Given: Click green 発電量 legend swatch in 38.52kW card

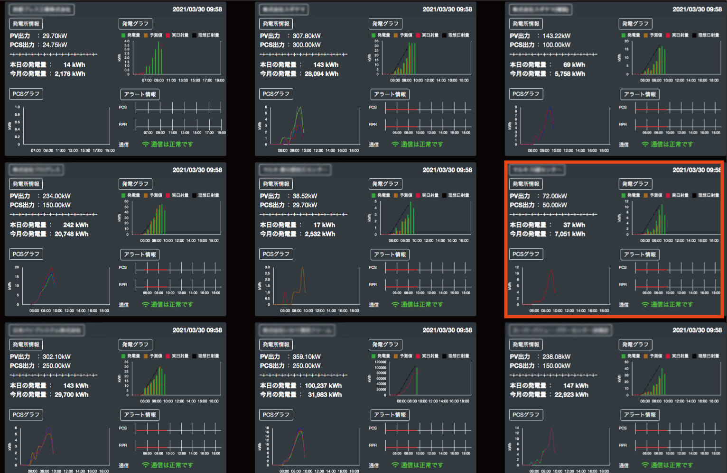Looking at the screenshot, I should coord(373,195).
